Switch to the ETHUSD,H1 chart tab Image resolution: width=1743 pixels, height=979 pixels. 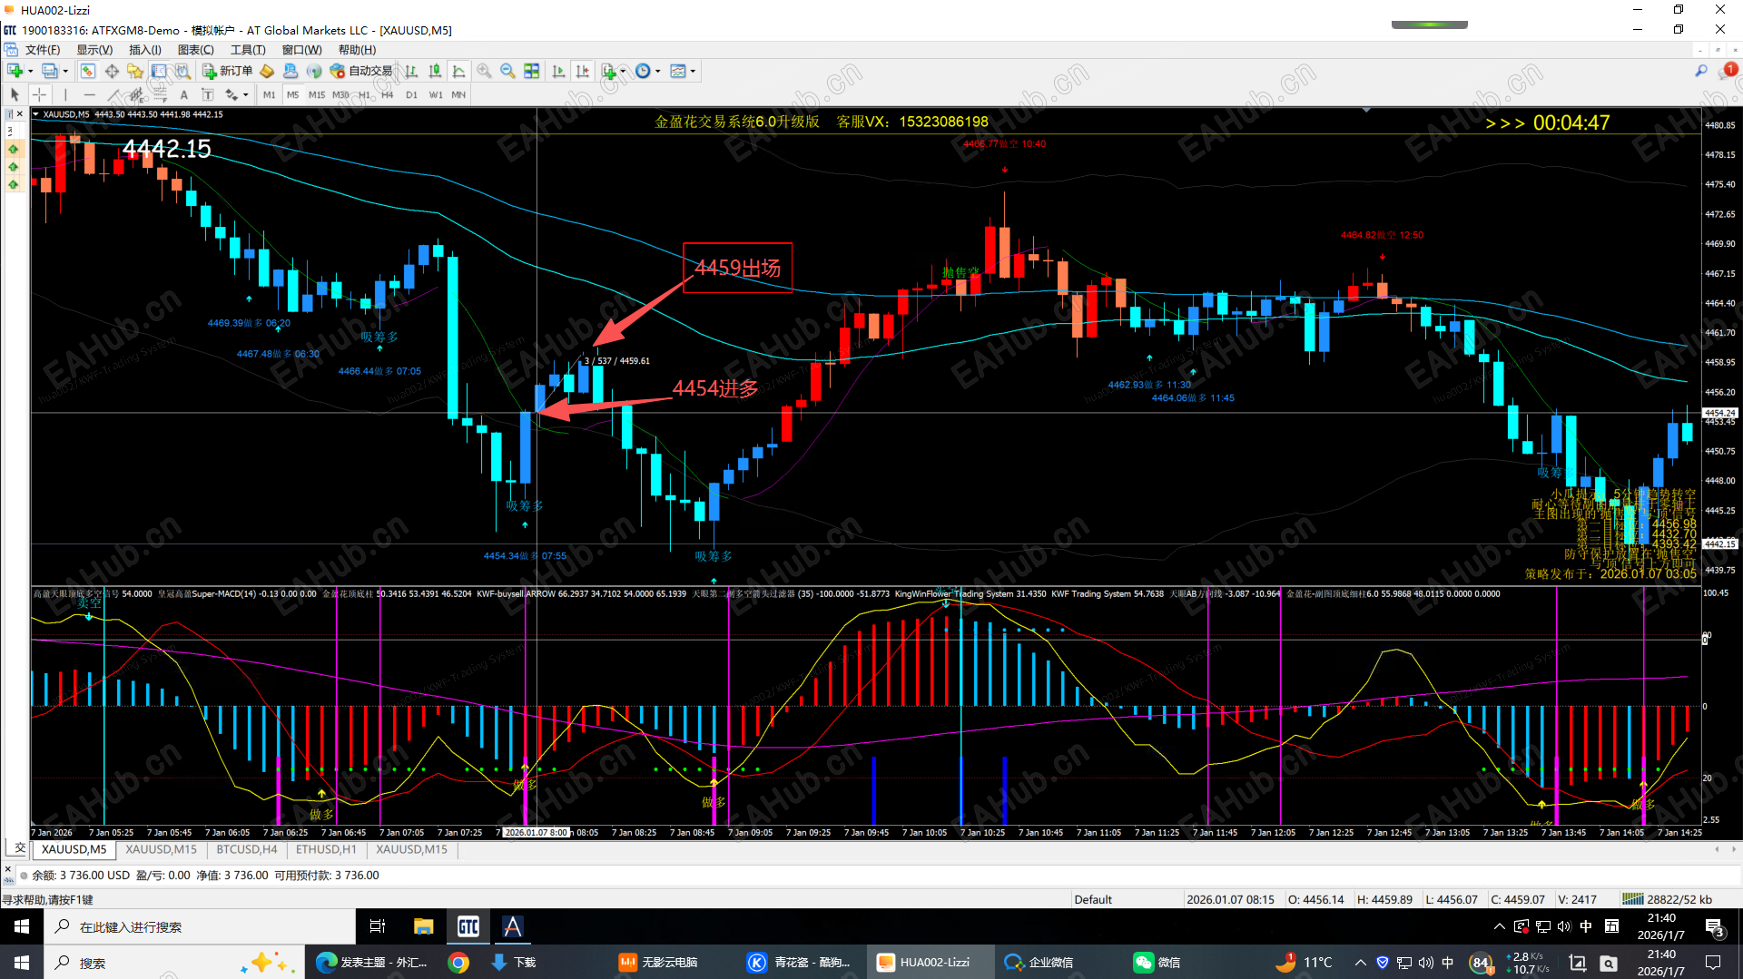326,849
